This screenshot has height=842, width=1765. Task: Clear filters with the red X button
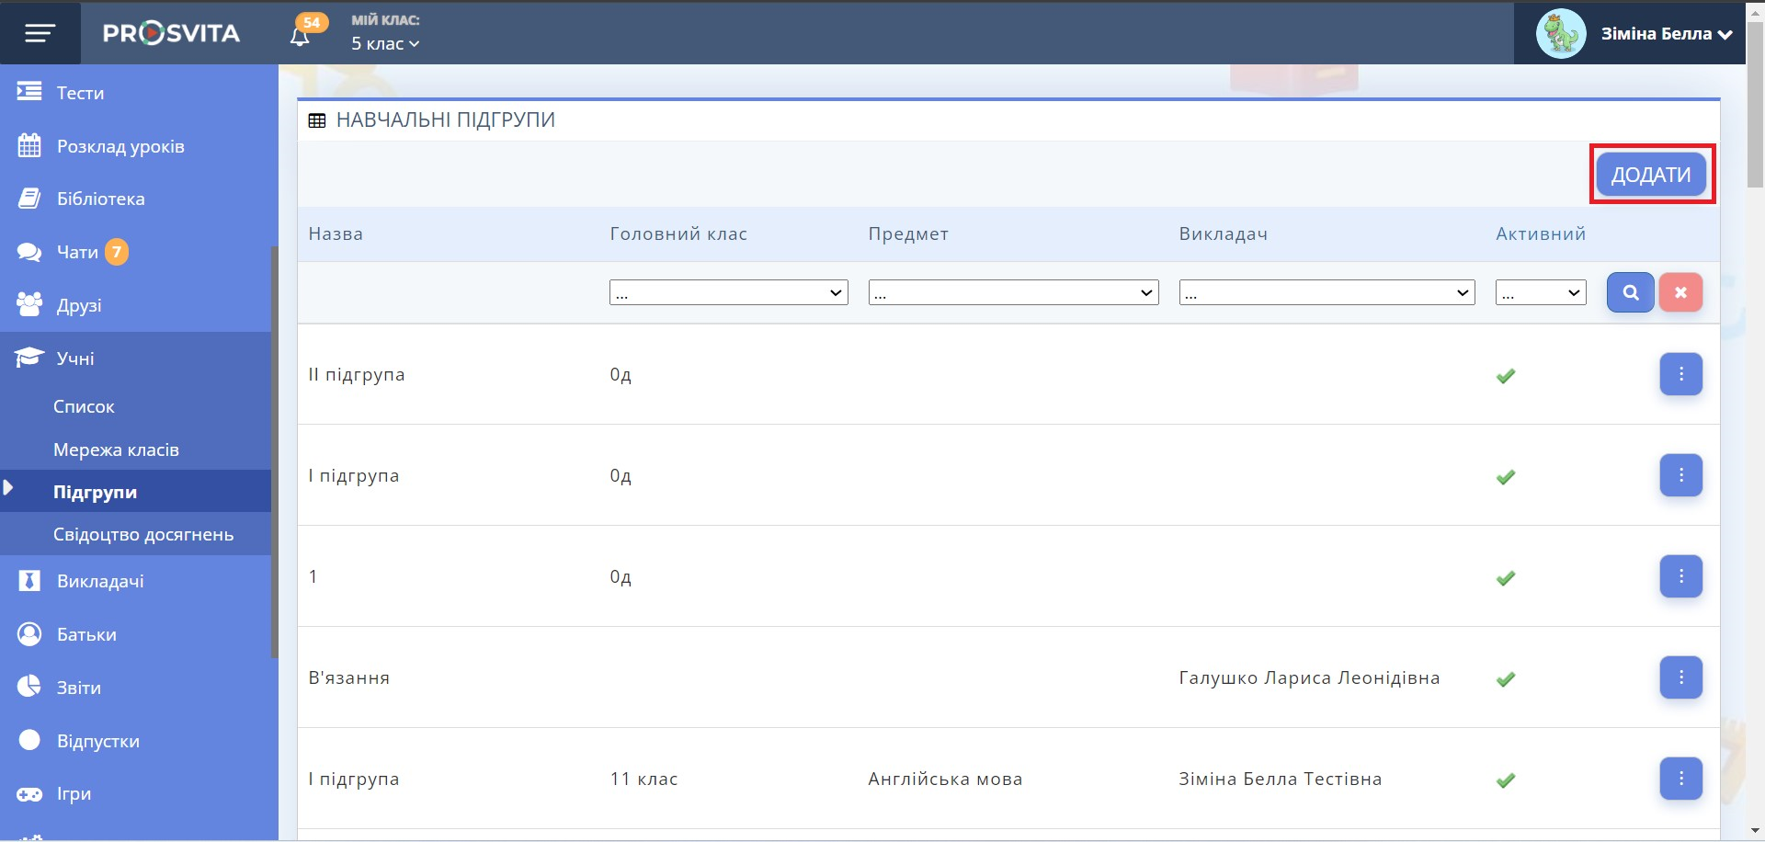pyautogui.click(x=1680, y=292)
